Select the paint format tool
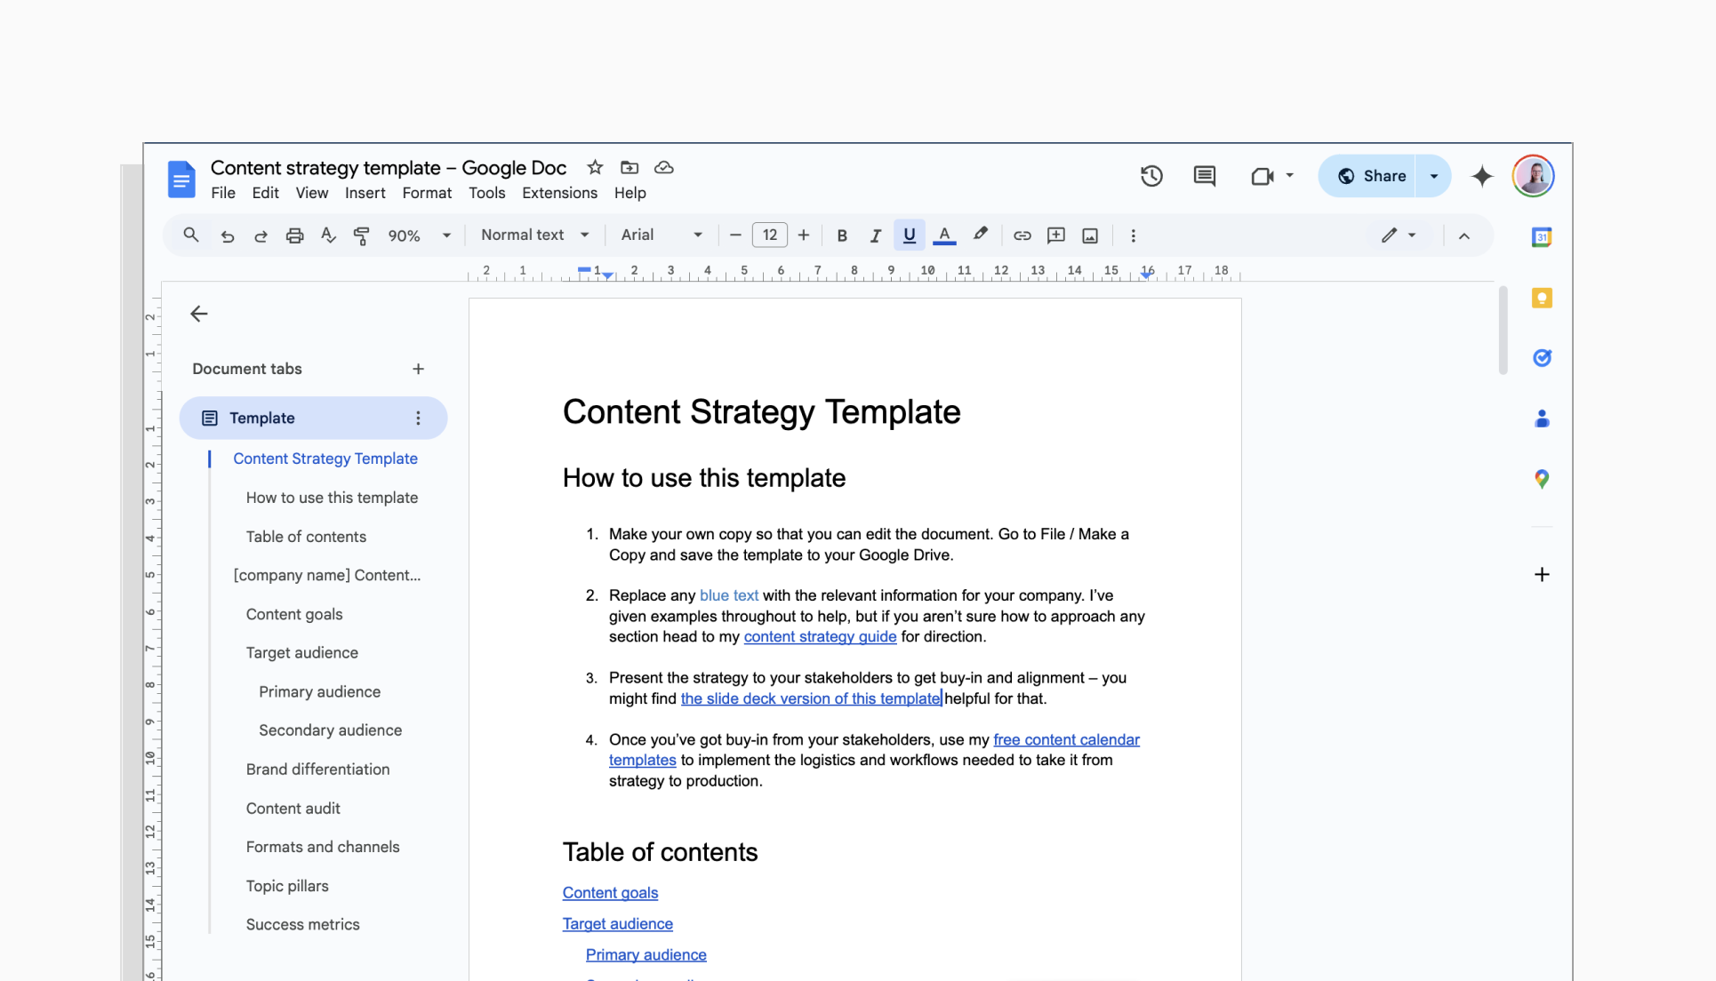This screenshot has width=1716, height=981. click(362, 235)
